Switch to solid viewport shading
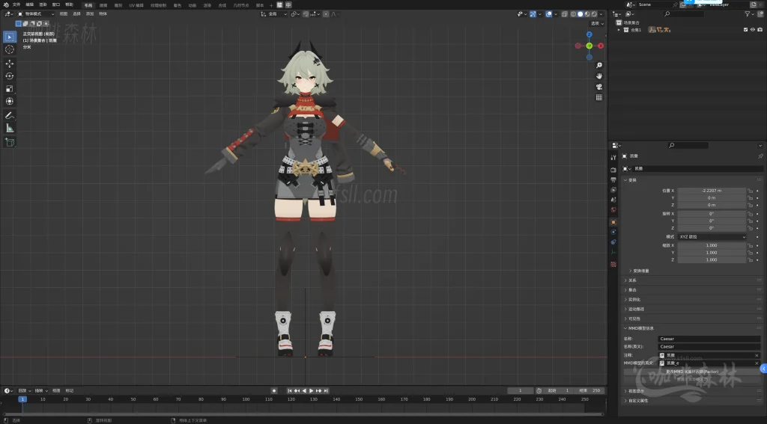Screen dimensions: 767x424 [580, 14]
